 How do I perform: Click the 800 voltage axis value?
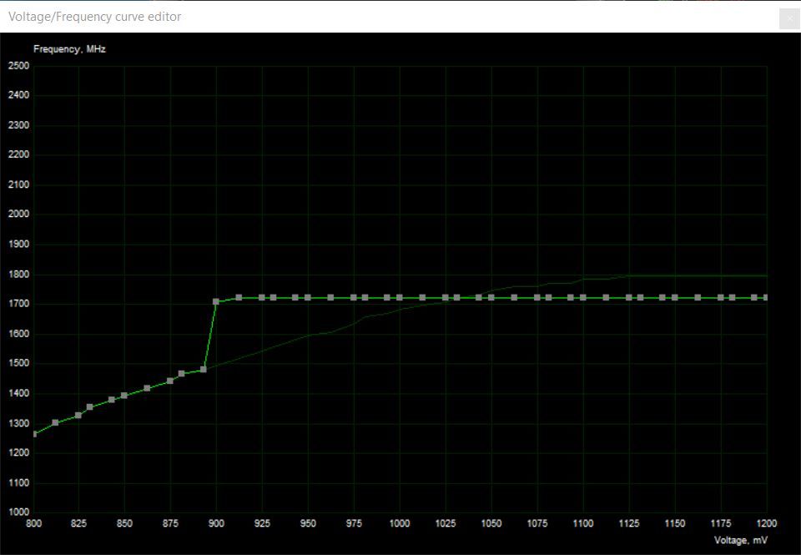33,523
